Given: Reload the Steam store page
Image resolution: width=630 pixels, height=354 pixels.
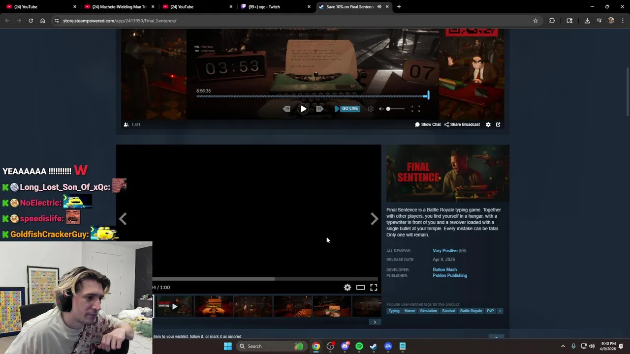Looking at the screenshot, I should (31, 21).
